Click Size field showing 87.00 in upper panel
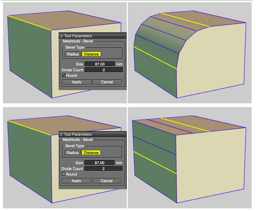256x211 pixels. coord(100,64)
